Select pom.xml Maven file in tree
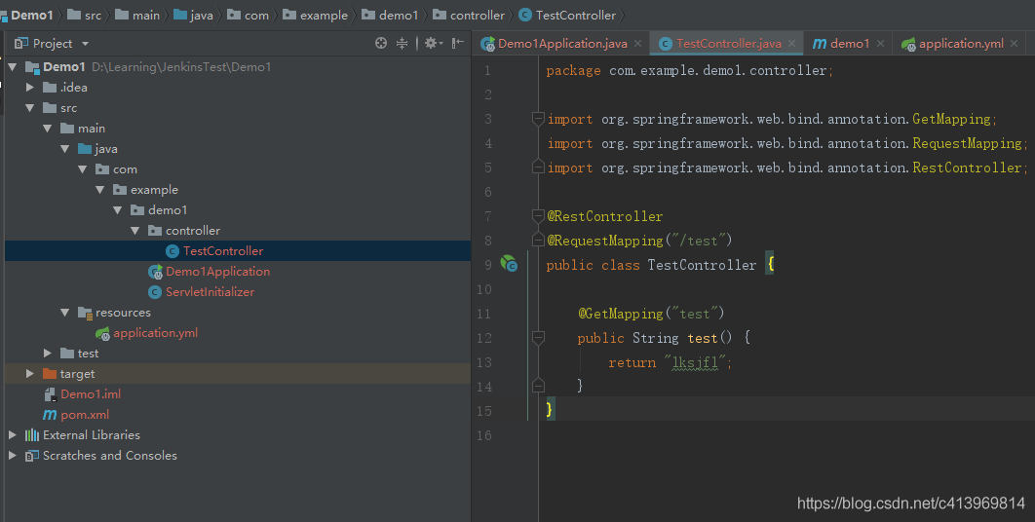Viewport: 1035px width, 522px height. 76,415
